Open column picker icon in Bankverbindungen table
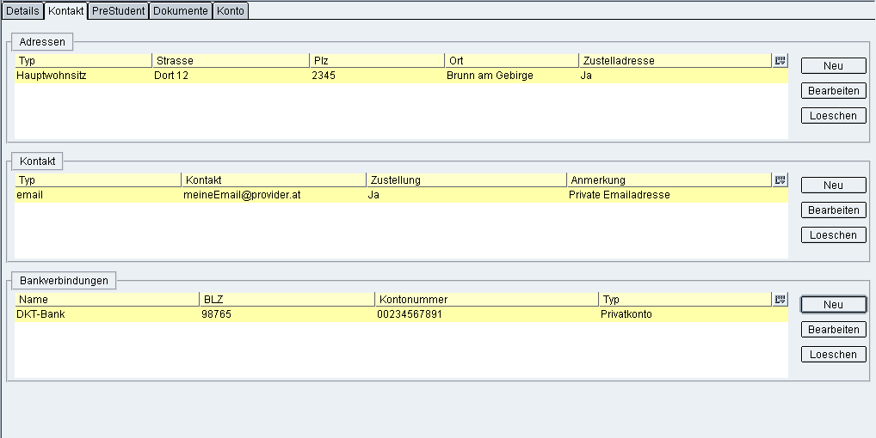 coord(780,300)
